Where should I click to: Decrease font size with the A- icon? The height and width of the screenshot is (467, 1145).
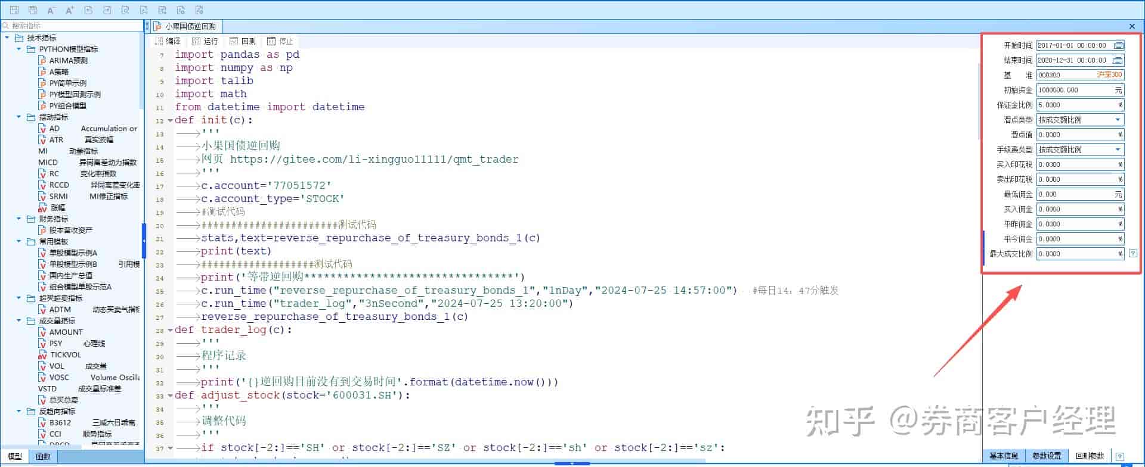click(x=51, y=10)
